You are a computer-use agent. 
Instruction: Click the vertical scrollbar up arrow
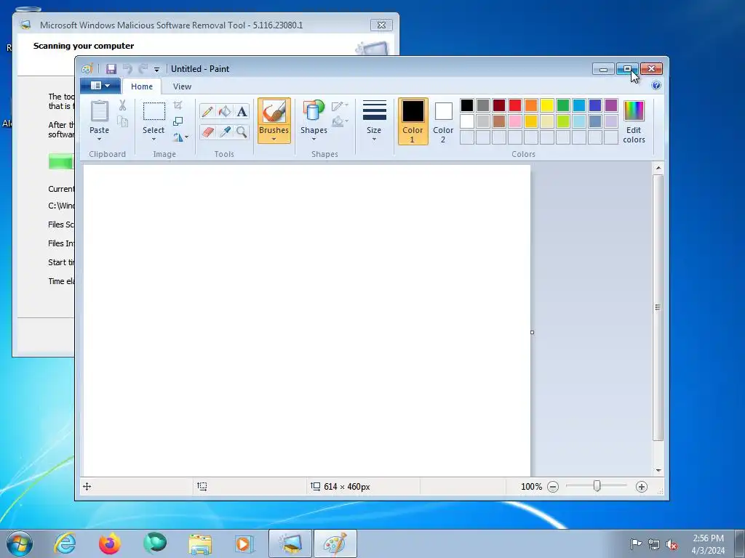tap(658, 168)
